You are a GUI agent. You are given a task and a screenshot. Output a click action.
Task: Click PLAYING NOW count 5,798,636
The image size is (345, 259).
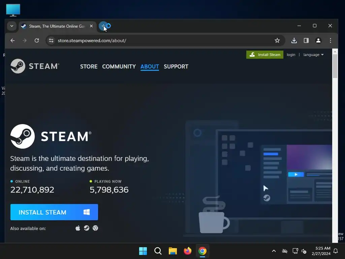[x=109, y=190]
